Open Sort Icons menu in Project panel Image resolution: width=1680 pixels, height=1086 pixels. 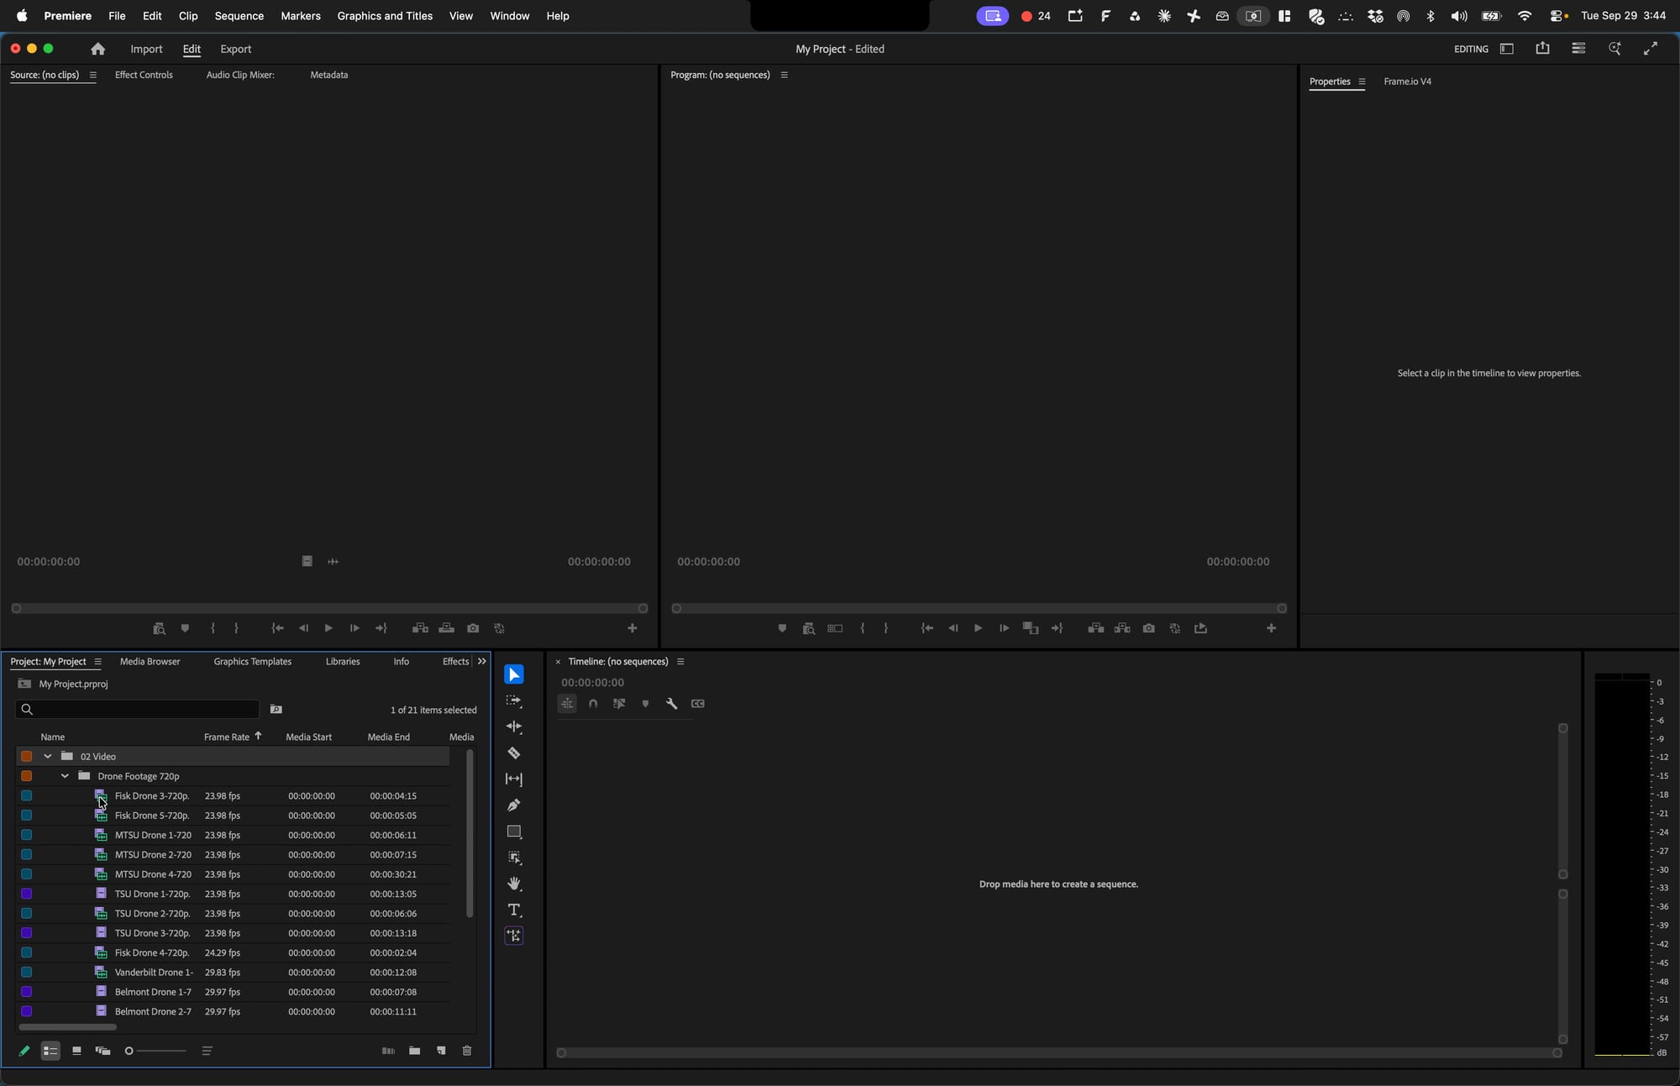(x=207, y=1051)
